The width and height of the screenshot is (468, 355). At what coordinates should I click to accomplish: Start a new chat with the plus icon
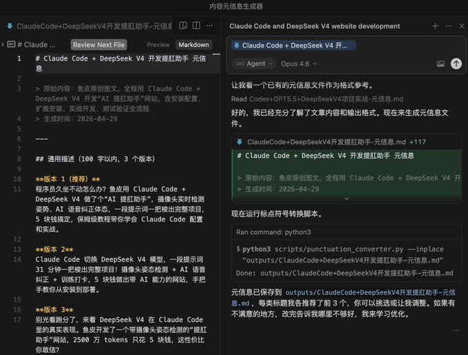point(435,26)
